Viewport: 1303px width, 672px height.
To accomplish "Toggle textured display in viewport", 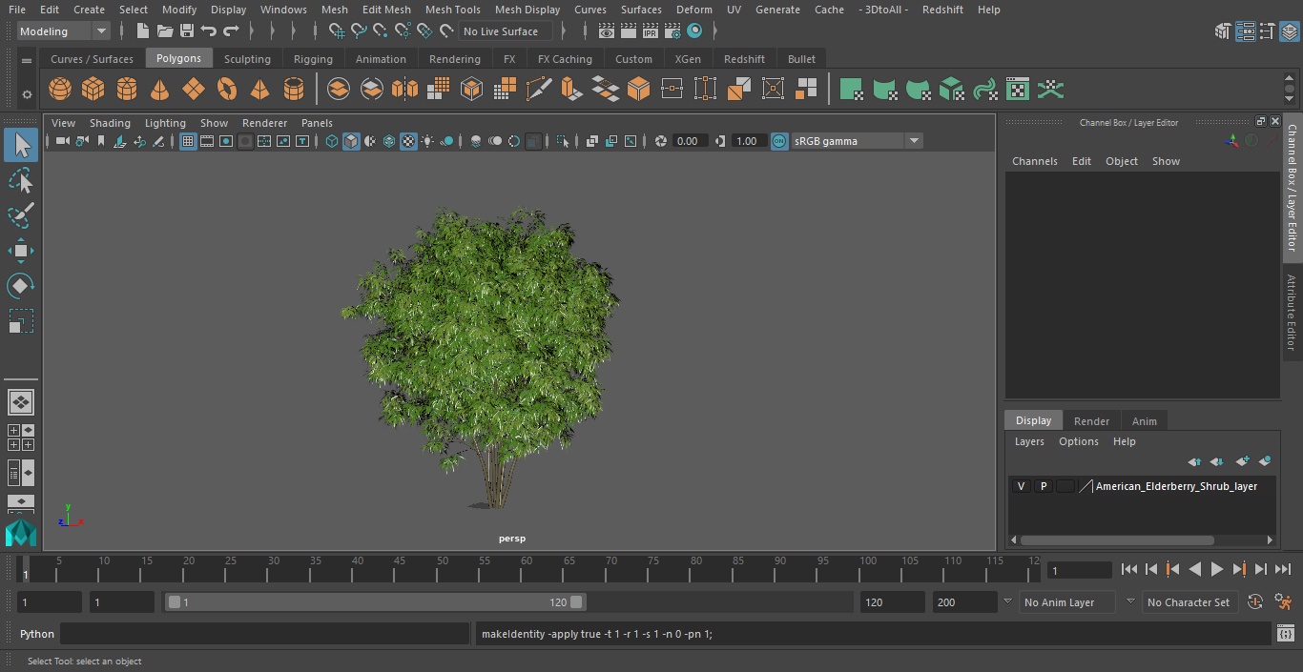I will [x=408, y=141].
